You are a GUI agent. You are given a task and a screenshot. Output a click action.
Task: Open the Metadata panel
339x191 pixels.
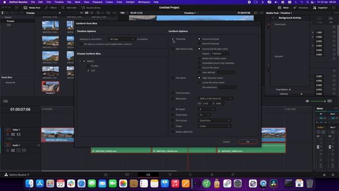tap(301, 7)
